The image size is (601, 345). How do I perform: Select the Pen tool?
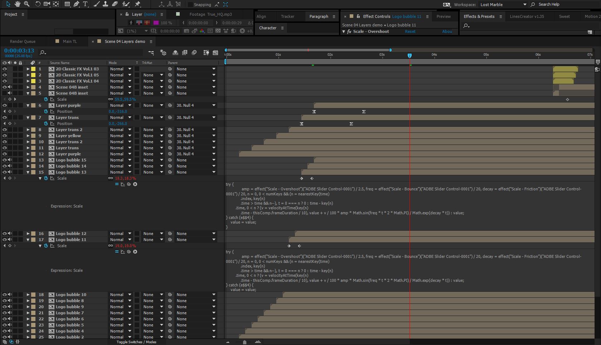click(76, 4)
